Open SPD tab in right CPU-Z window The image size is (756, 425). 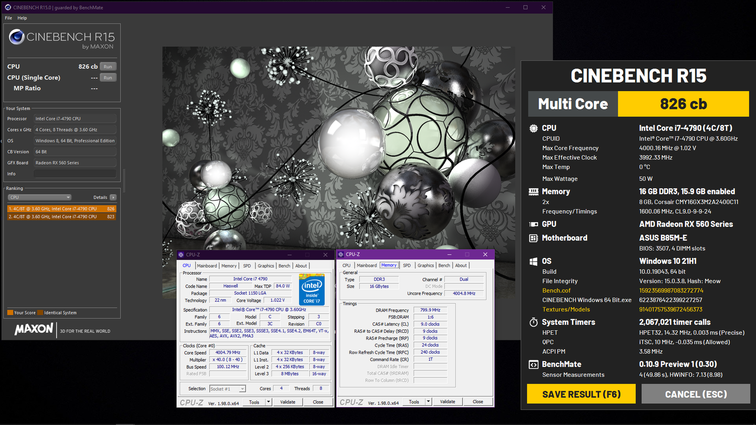[x=407, y=266]
